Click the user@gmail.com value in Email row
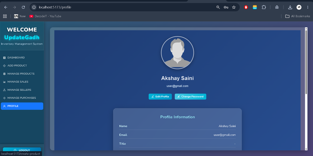 [x=225, y=135]
